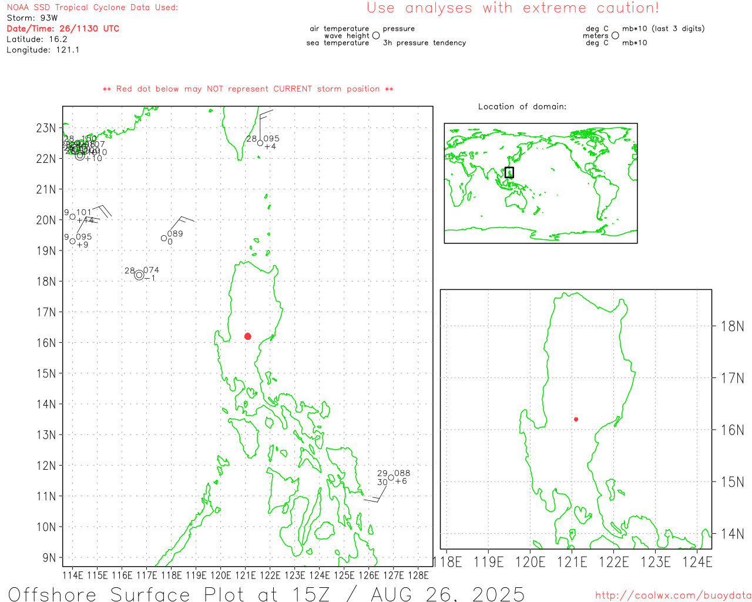Click the '124E' label on inset map axis
Screen dimensions: 752x602
pos(697,562)
